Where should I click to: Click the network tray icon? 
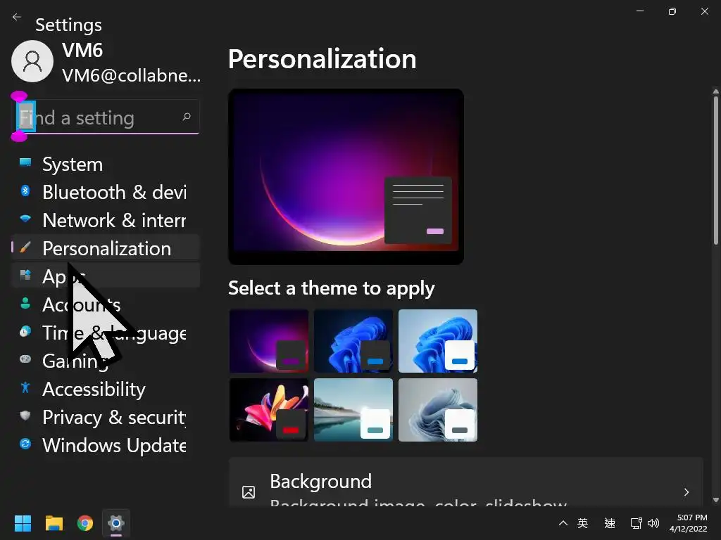coord(636,523)
